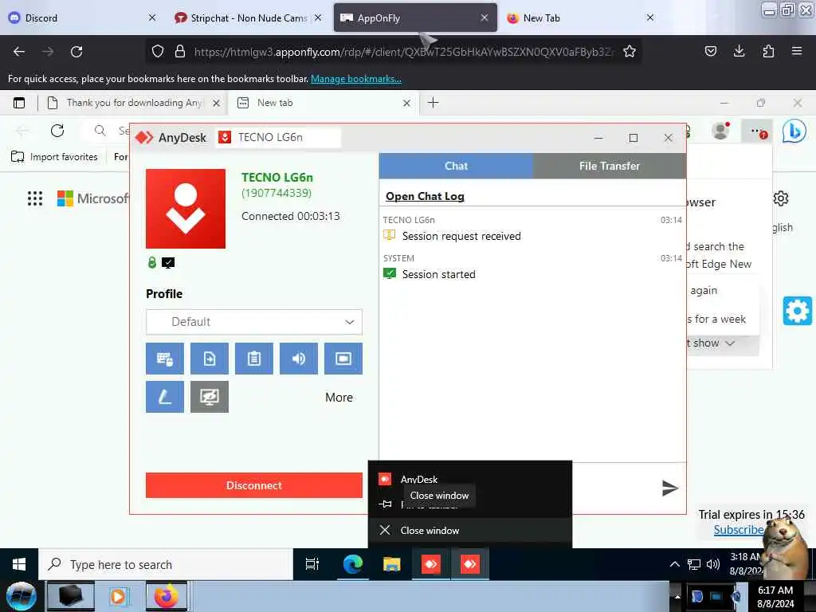Toggle file transfer permission icon in AnyDesk

point(210,359)
